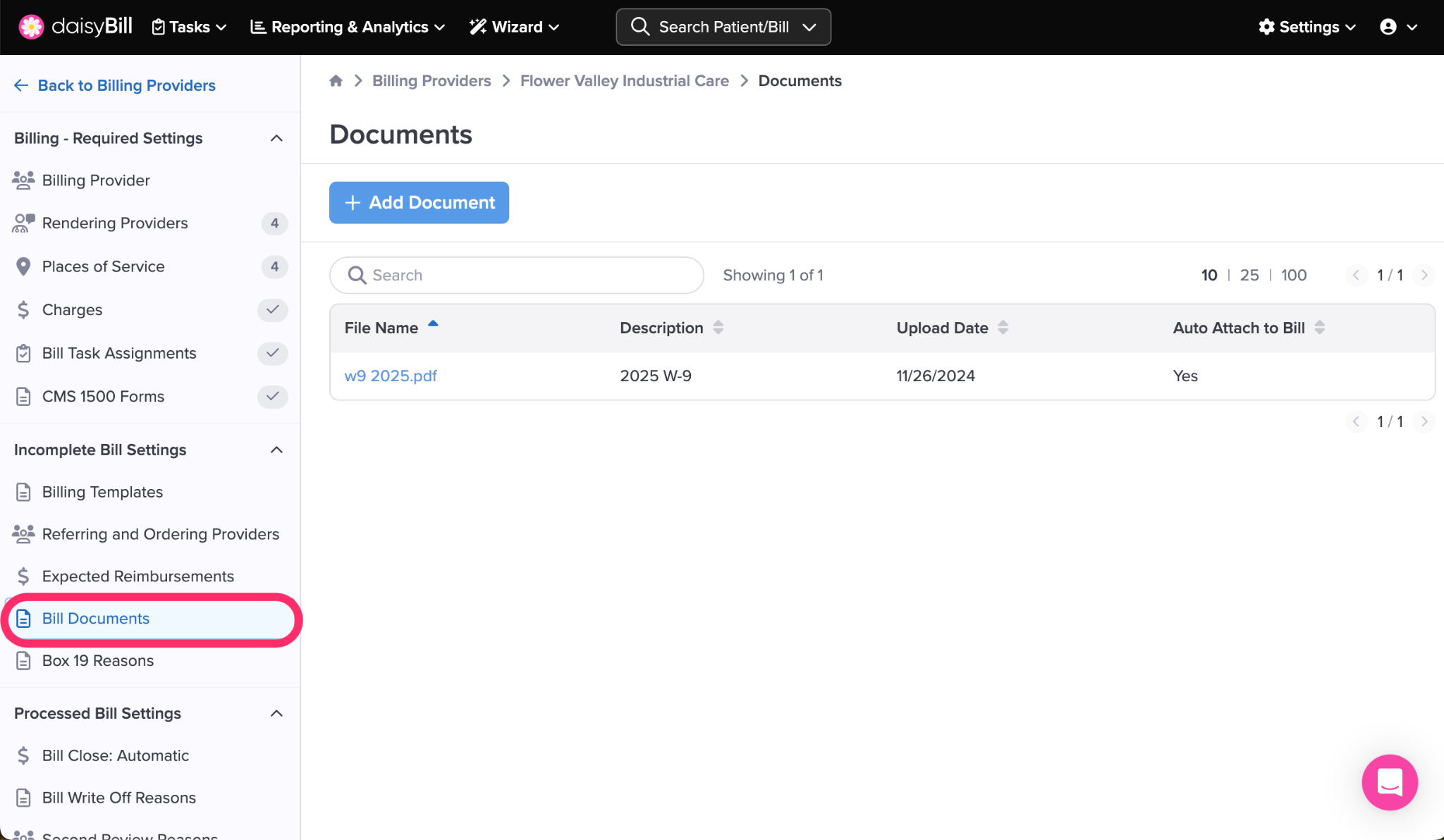1444x840 pixels.
Task: Click the Places of Service pin icon
Action: coord(23,266)
